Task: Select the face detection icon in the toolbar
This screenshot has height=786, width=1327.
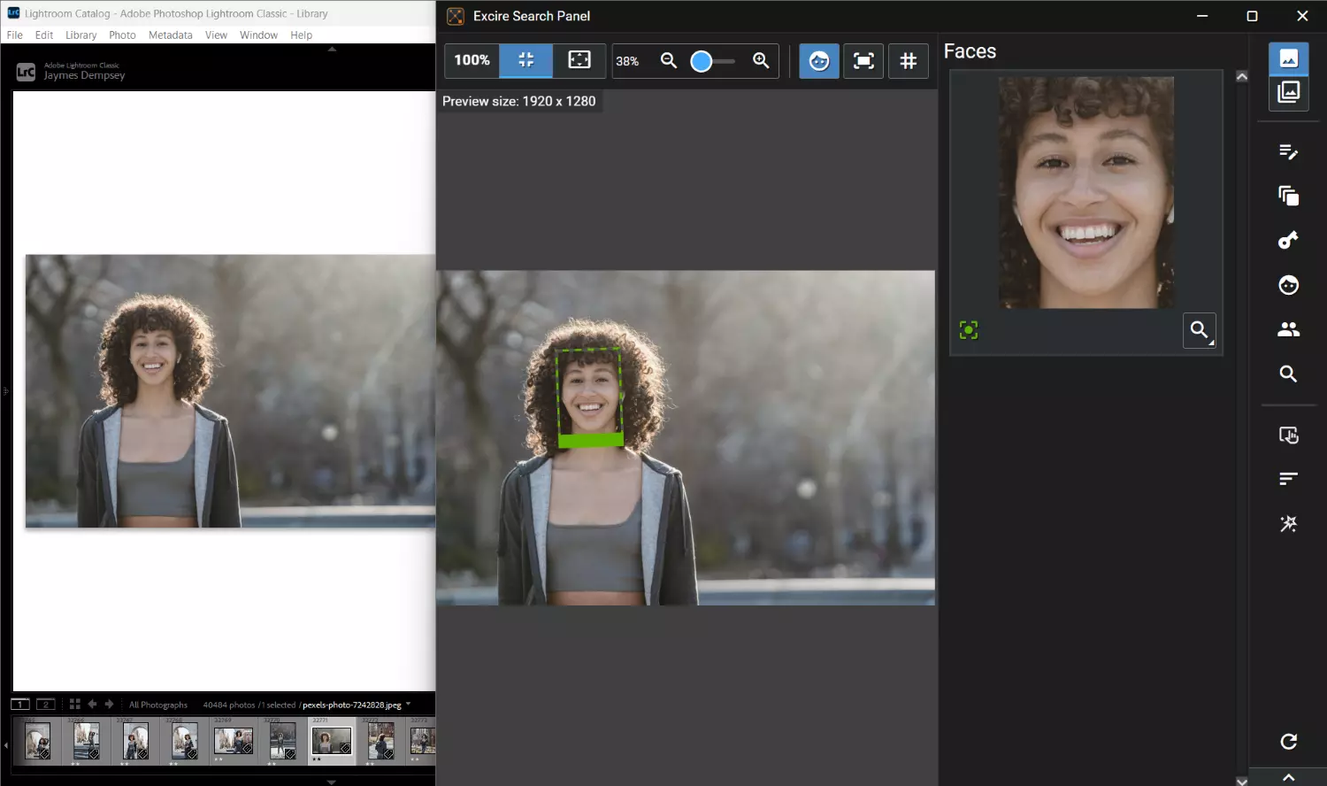Action: [818, 61]
